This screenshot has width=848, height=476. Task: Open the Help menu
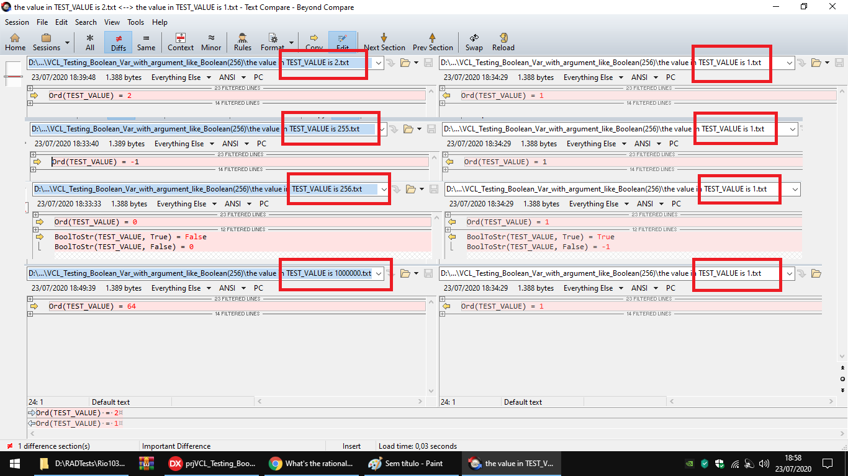(160, 22)
